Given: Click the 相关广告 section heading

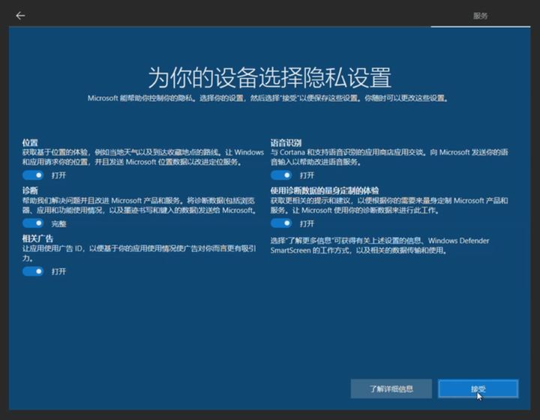Looking at the screenshot, I should (x=37, y=238).
